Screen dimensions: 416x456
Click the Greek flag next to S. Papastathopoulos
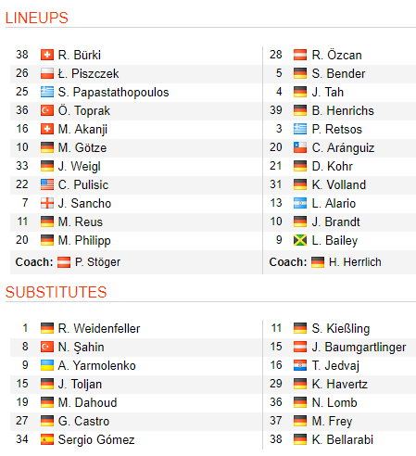point(47,92)
